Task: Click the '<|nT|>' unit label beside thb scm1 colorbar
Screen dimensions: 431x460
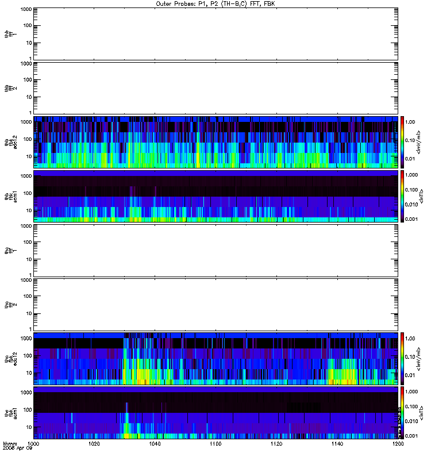Action: coord(421,196)
